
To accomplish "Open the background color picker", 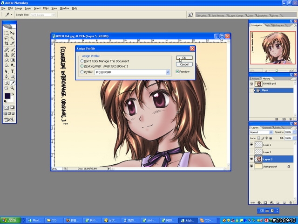I will [12, 99].
